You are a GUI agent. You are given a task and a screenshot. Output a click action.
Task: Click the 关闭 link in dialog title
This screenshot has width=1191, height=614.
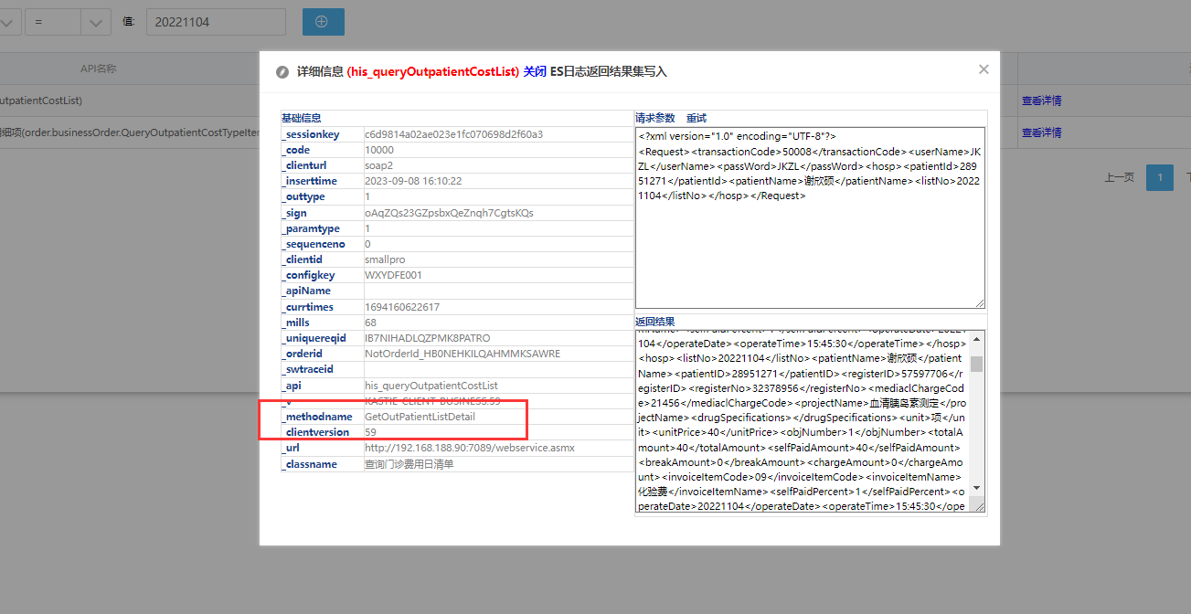535,71
